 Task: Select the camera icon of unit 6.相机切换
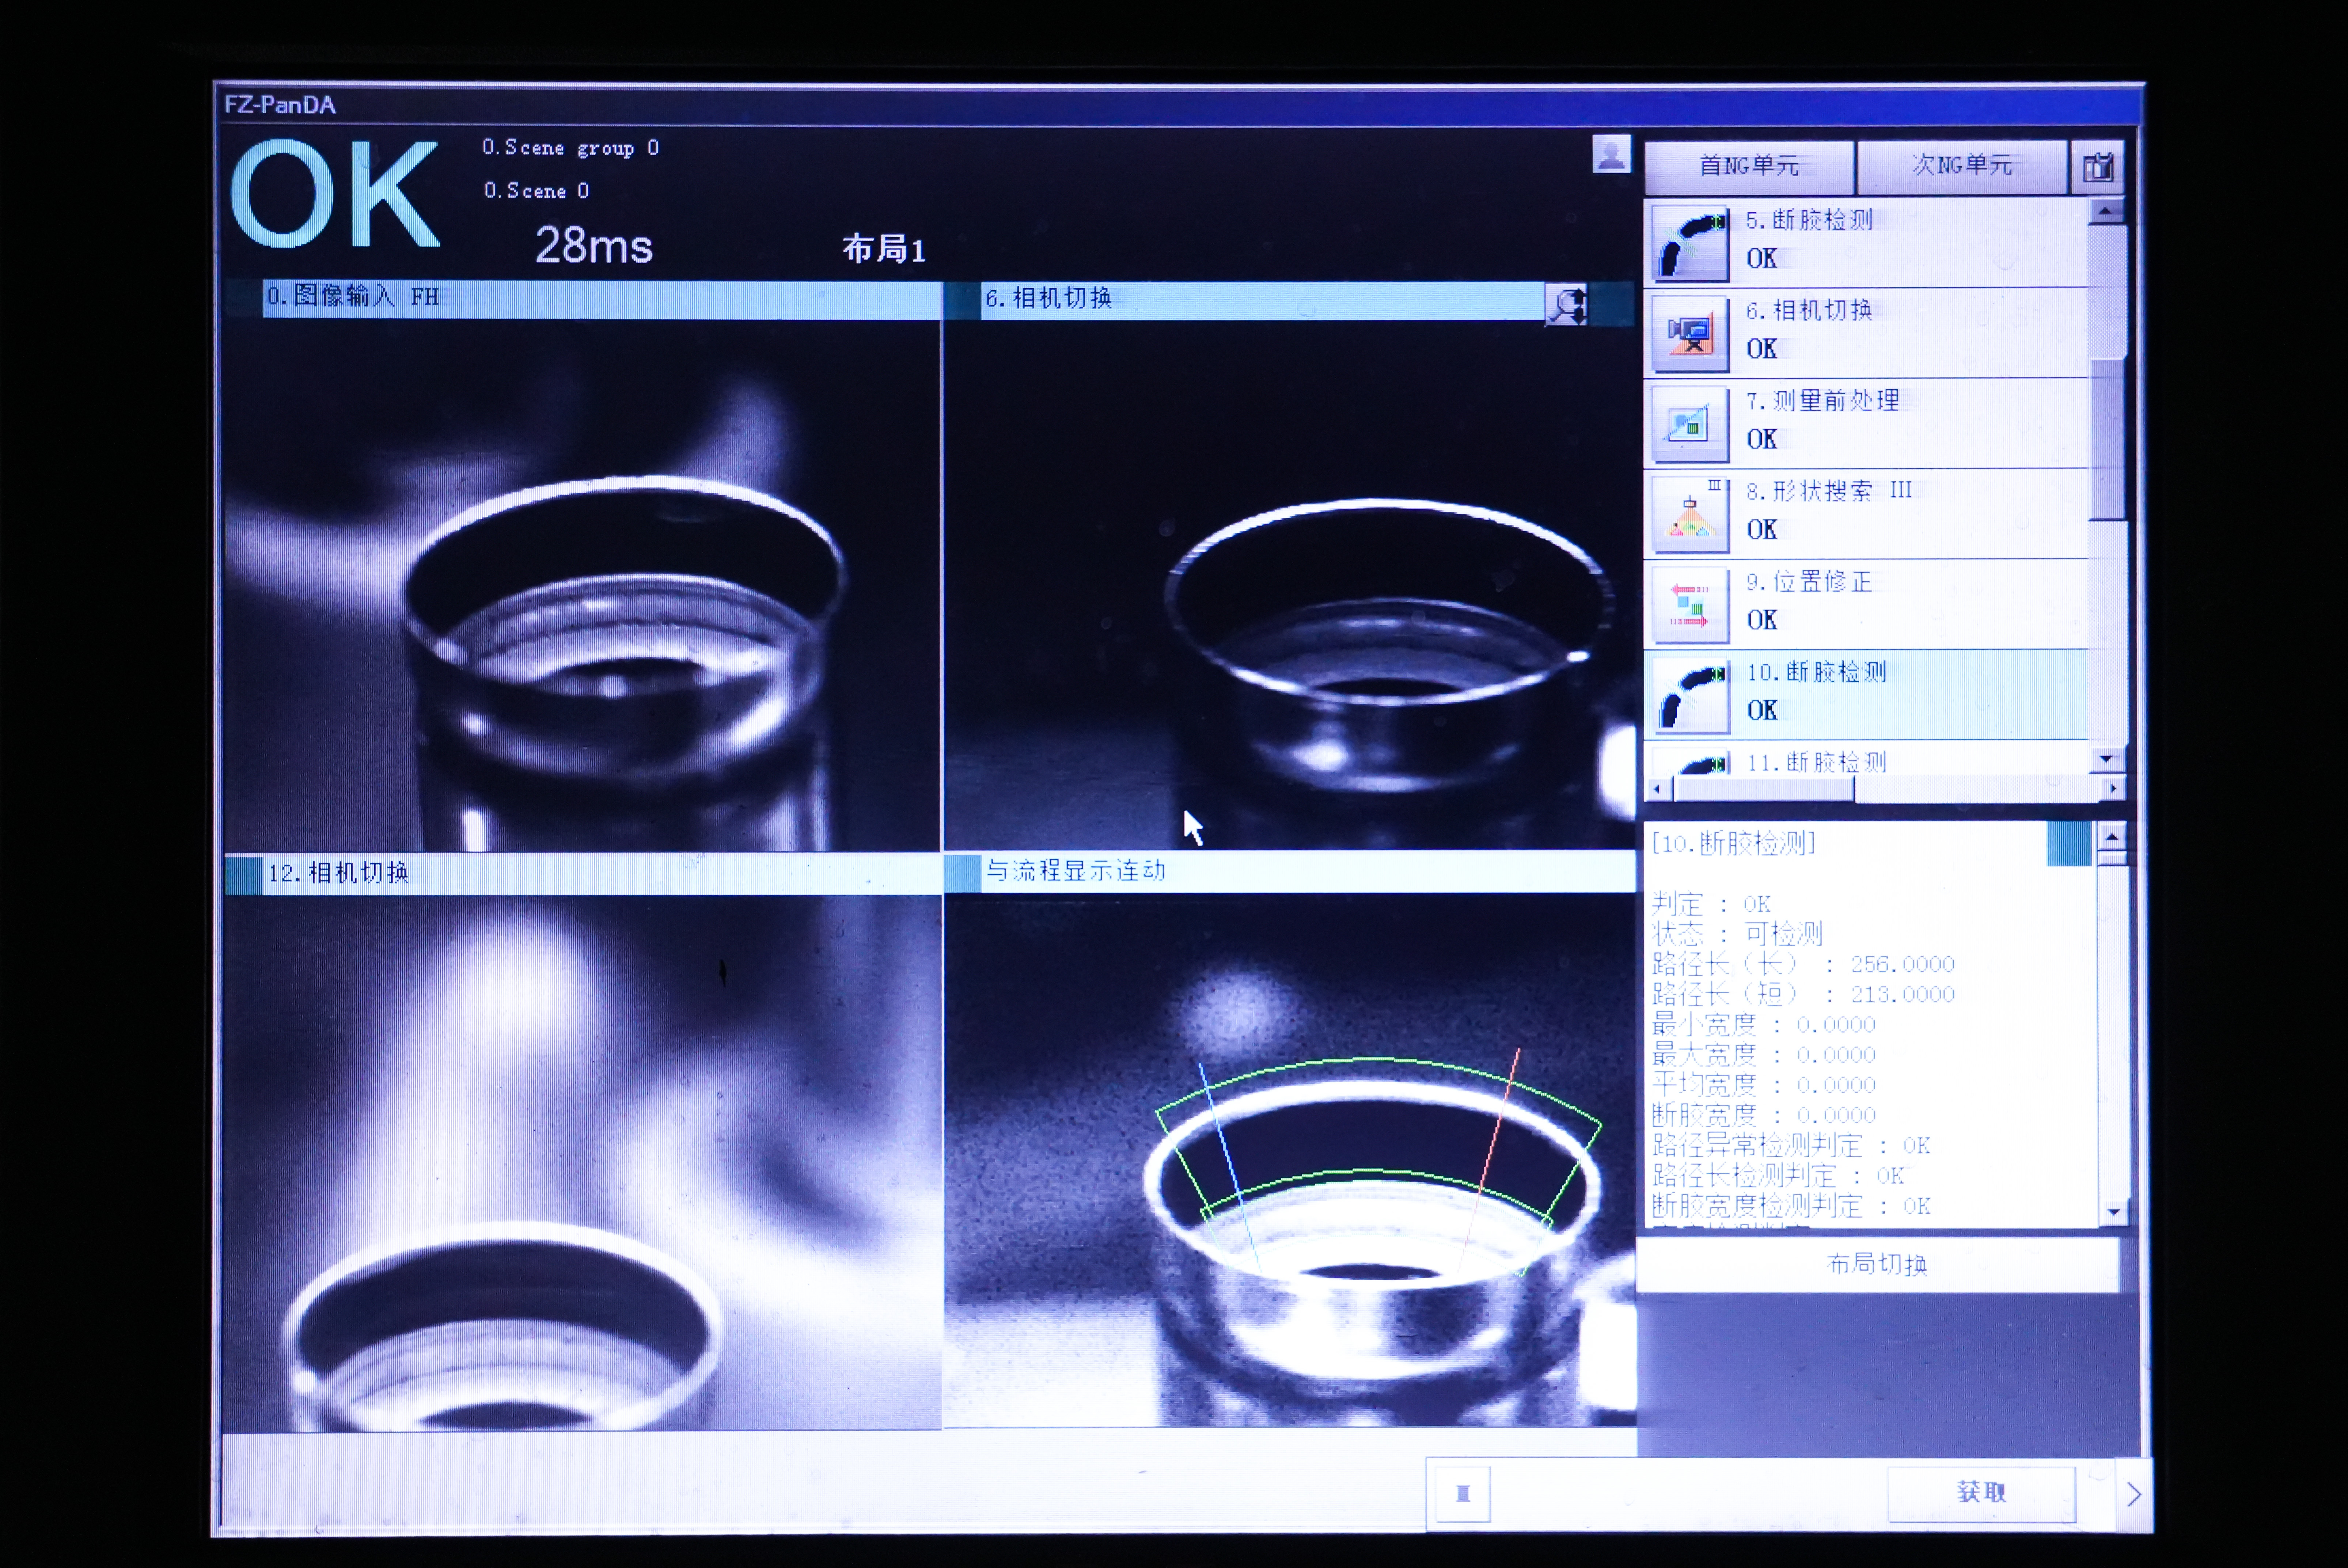click(1690, 333)
